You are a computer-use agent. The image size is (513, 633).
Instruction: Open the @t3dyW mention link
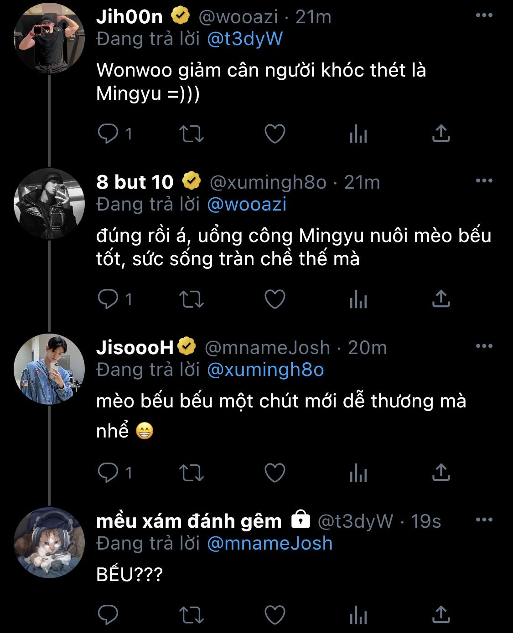[x=245, y=39]
